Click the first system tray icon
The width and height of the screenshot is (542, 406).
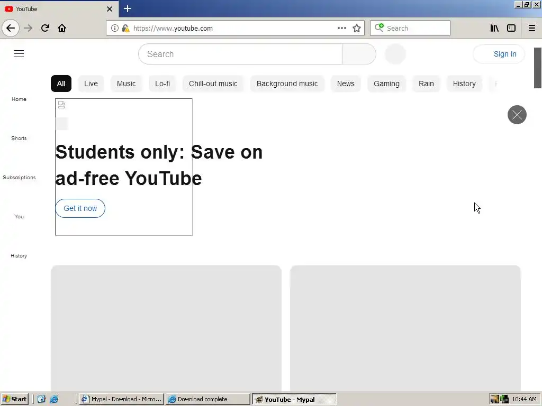(495, 399)
